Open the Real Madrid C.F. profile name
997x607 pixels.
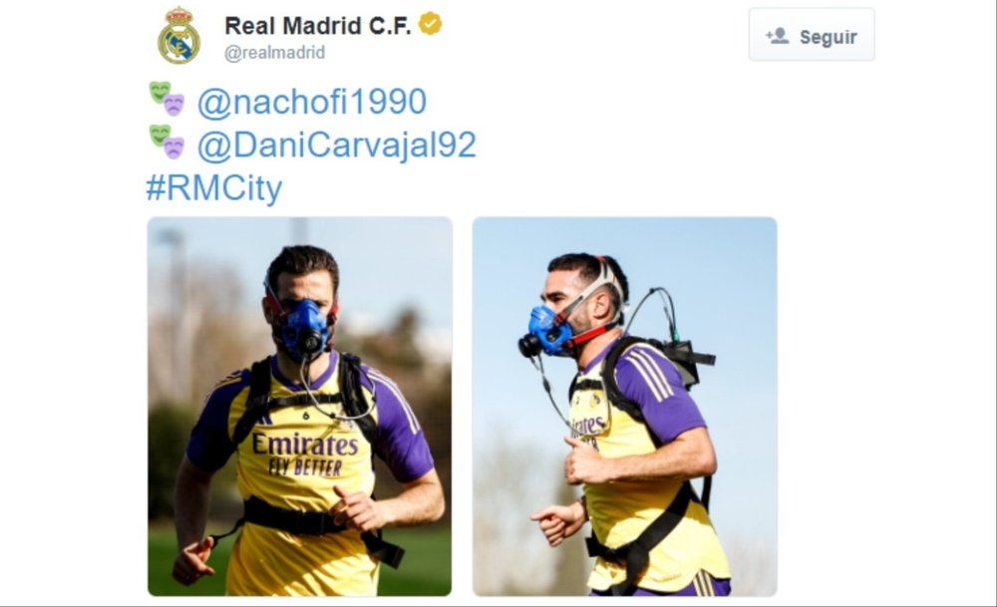tap(317, 26)
